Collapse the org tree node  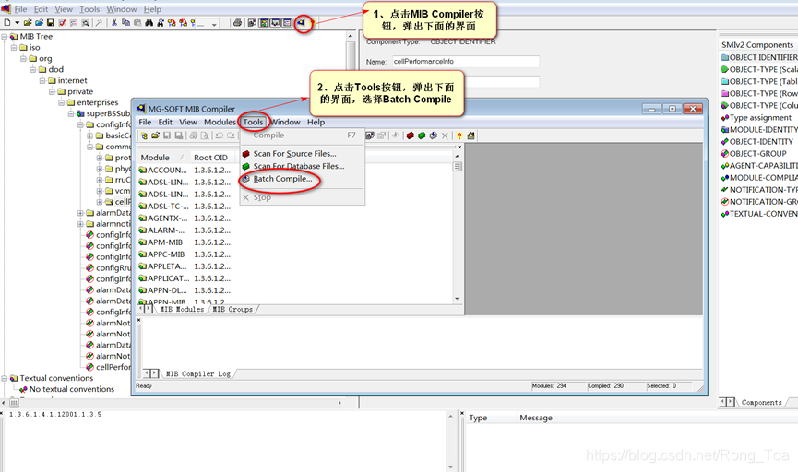[23, 58]
